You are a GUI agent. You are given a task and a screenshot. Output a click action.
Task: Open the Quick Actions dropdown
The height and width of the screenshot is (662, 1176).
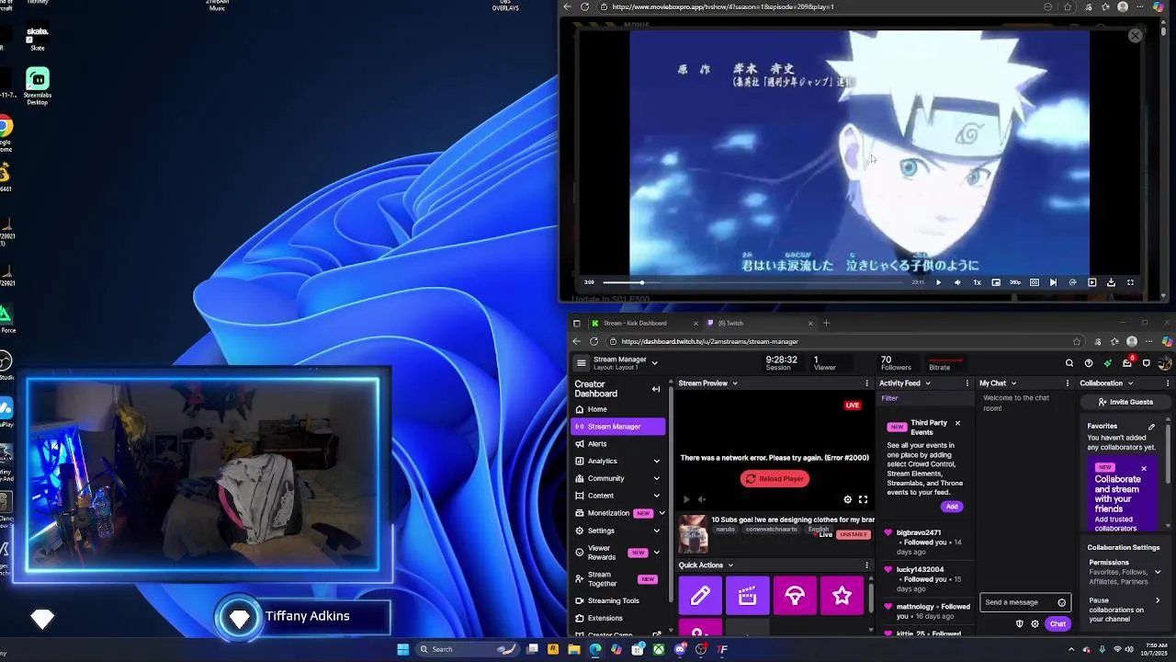click(x=729, y=565)
